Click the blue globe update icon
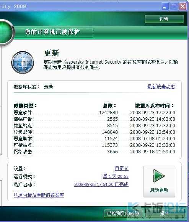The image size is (189, 222). pyautogui.click(x=23, y=62)
